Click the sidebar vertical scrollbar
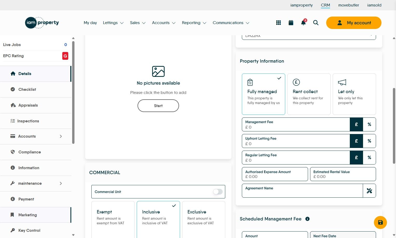This screenshot has width=396, height=238. (x=73, y=92)
